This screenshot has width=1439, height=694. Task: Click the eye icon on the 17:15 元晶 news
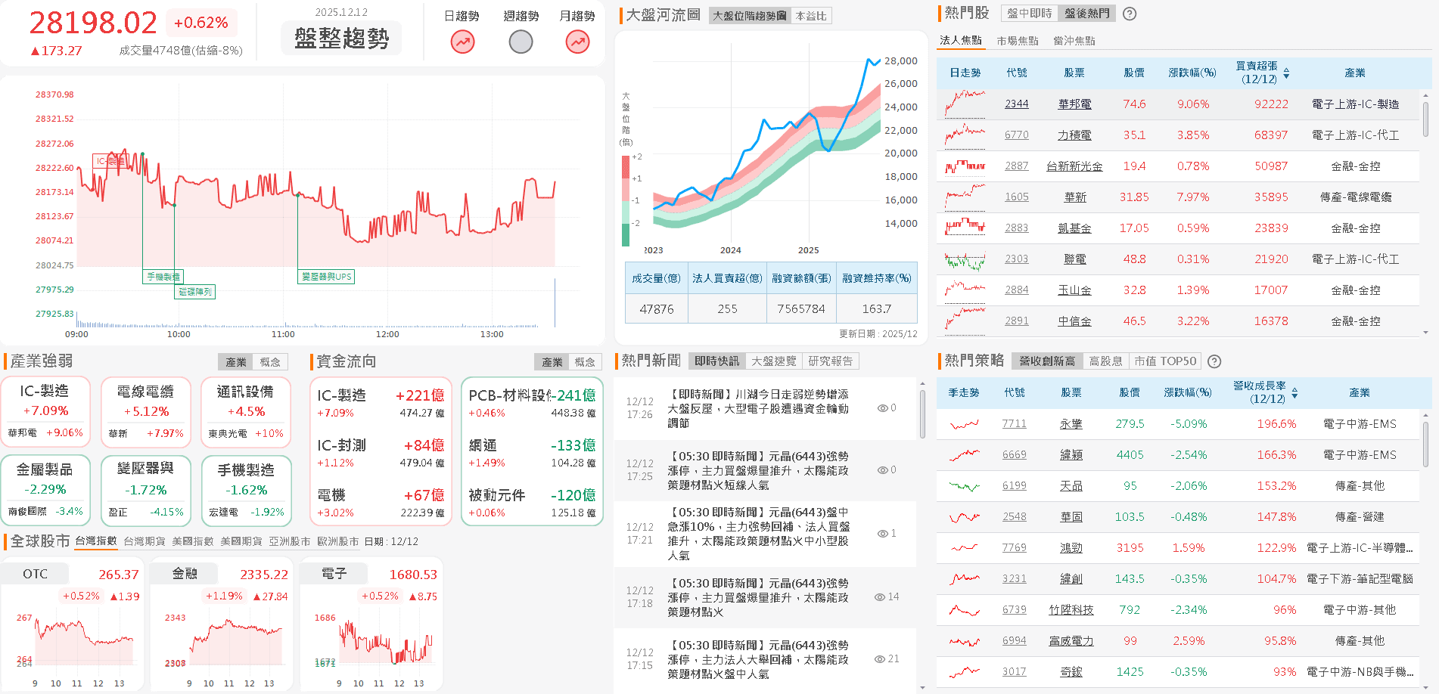pos(881,659)
